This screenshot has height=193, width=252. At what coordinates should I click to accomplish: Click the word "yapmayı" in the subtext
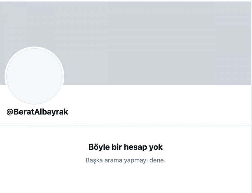(136, 161)
